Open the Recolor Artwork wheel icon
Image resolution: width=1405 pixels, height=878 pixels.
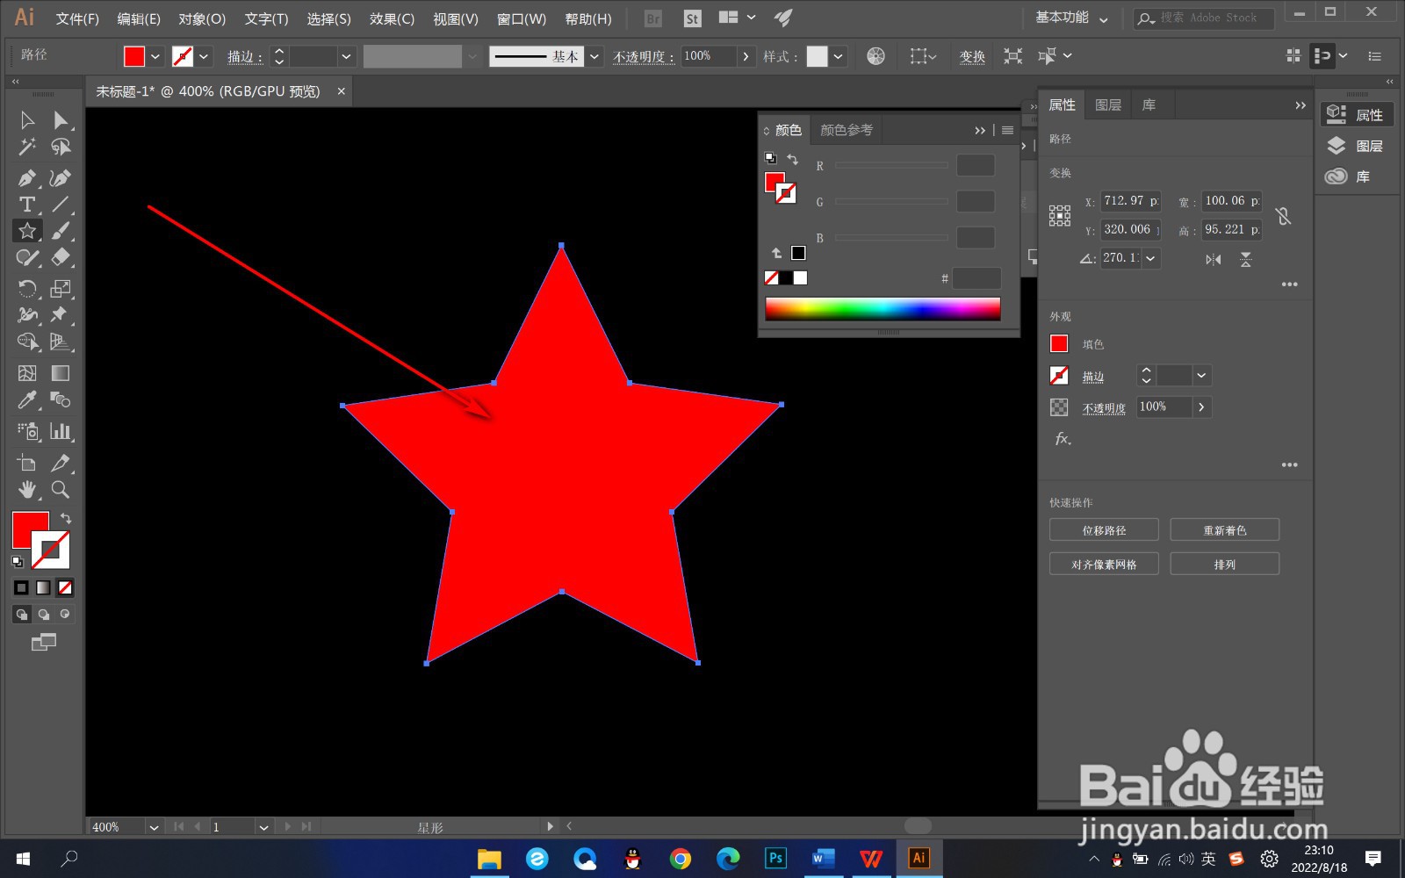(x=875, y=56)
